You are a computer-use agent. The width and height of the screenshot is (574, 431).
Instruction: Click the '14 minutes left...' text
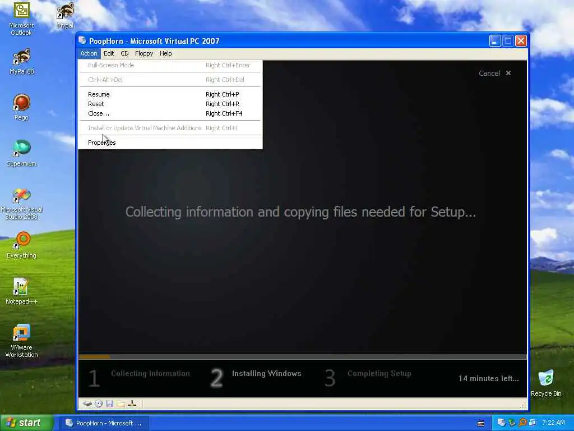click(x=489, y=378)
